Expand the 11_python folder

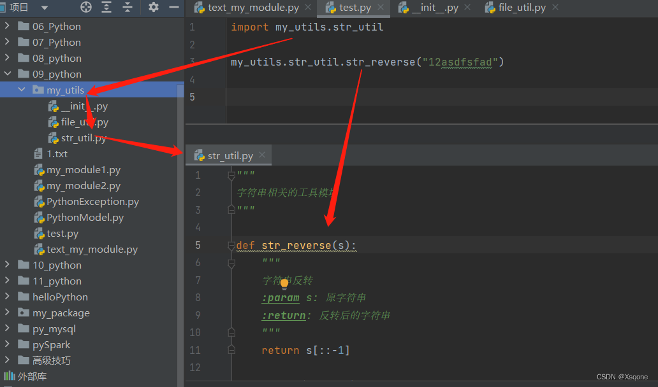(7, 281)
